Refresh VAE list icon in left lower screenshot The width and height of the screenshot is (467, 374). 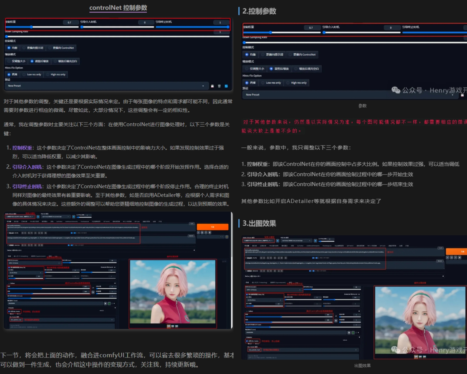pyautogui.click(x=74, y=217)
